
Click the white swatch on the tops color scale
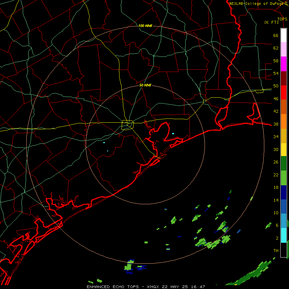(284, 35)
